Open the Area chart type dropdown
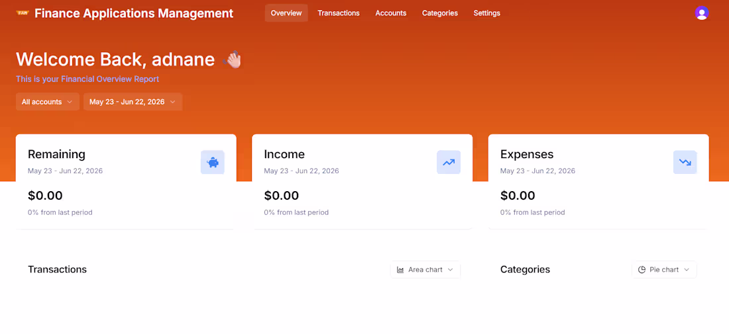The width and height of the screenshot is (729, 334). 425,270
